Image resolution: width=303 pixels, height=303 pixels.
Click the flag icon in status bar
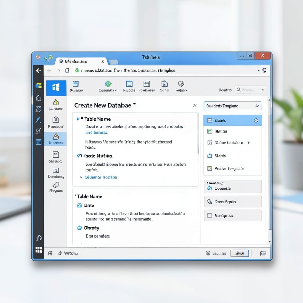pyautogui.click(x=50, y=253)
